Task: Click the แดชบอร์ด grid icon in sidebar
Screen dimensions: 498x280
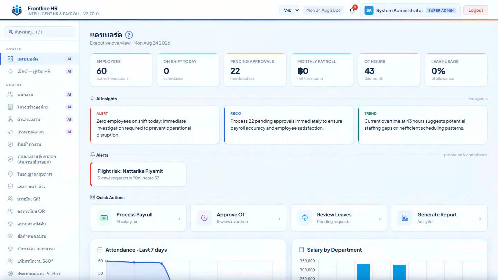Action: click(10, 59)
